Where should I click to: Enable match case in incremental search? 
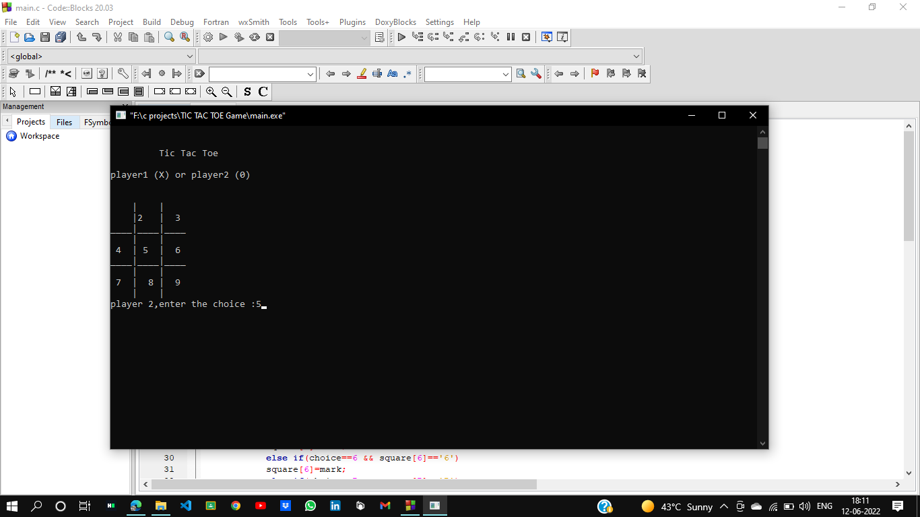[x=393, y=73]
